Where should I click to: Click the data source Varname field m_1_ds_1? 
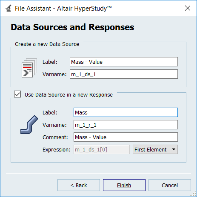(124, 74)
